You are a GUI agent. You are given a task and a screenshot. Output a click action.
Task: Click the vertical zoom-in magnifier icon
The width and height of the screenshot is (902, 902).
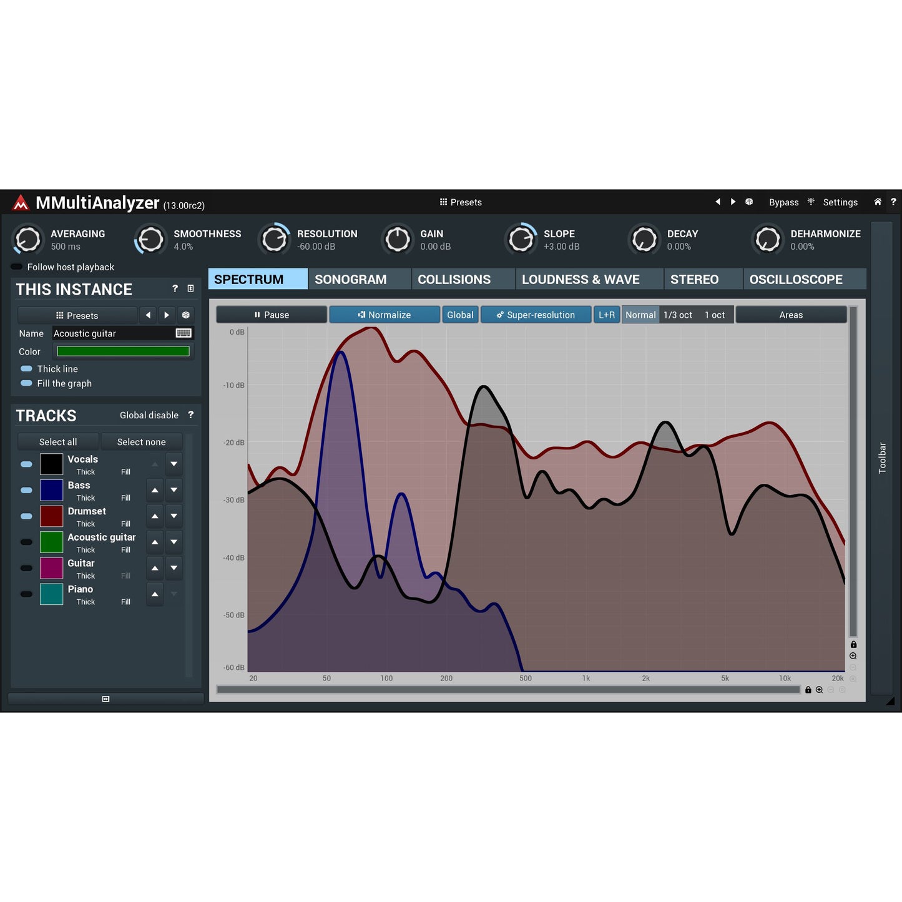coord(853,655)
